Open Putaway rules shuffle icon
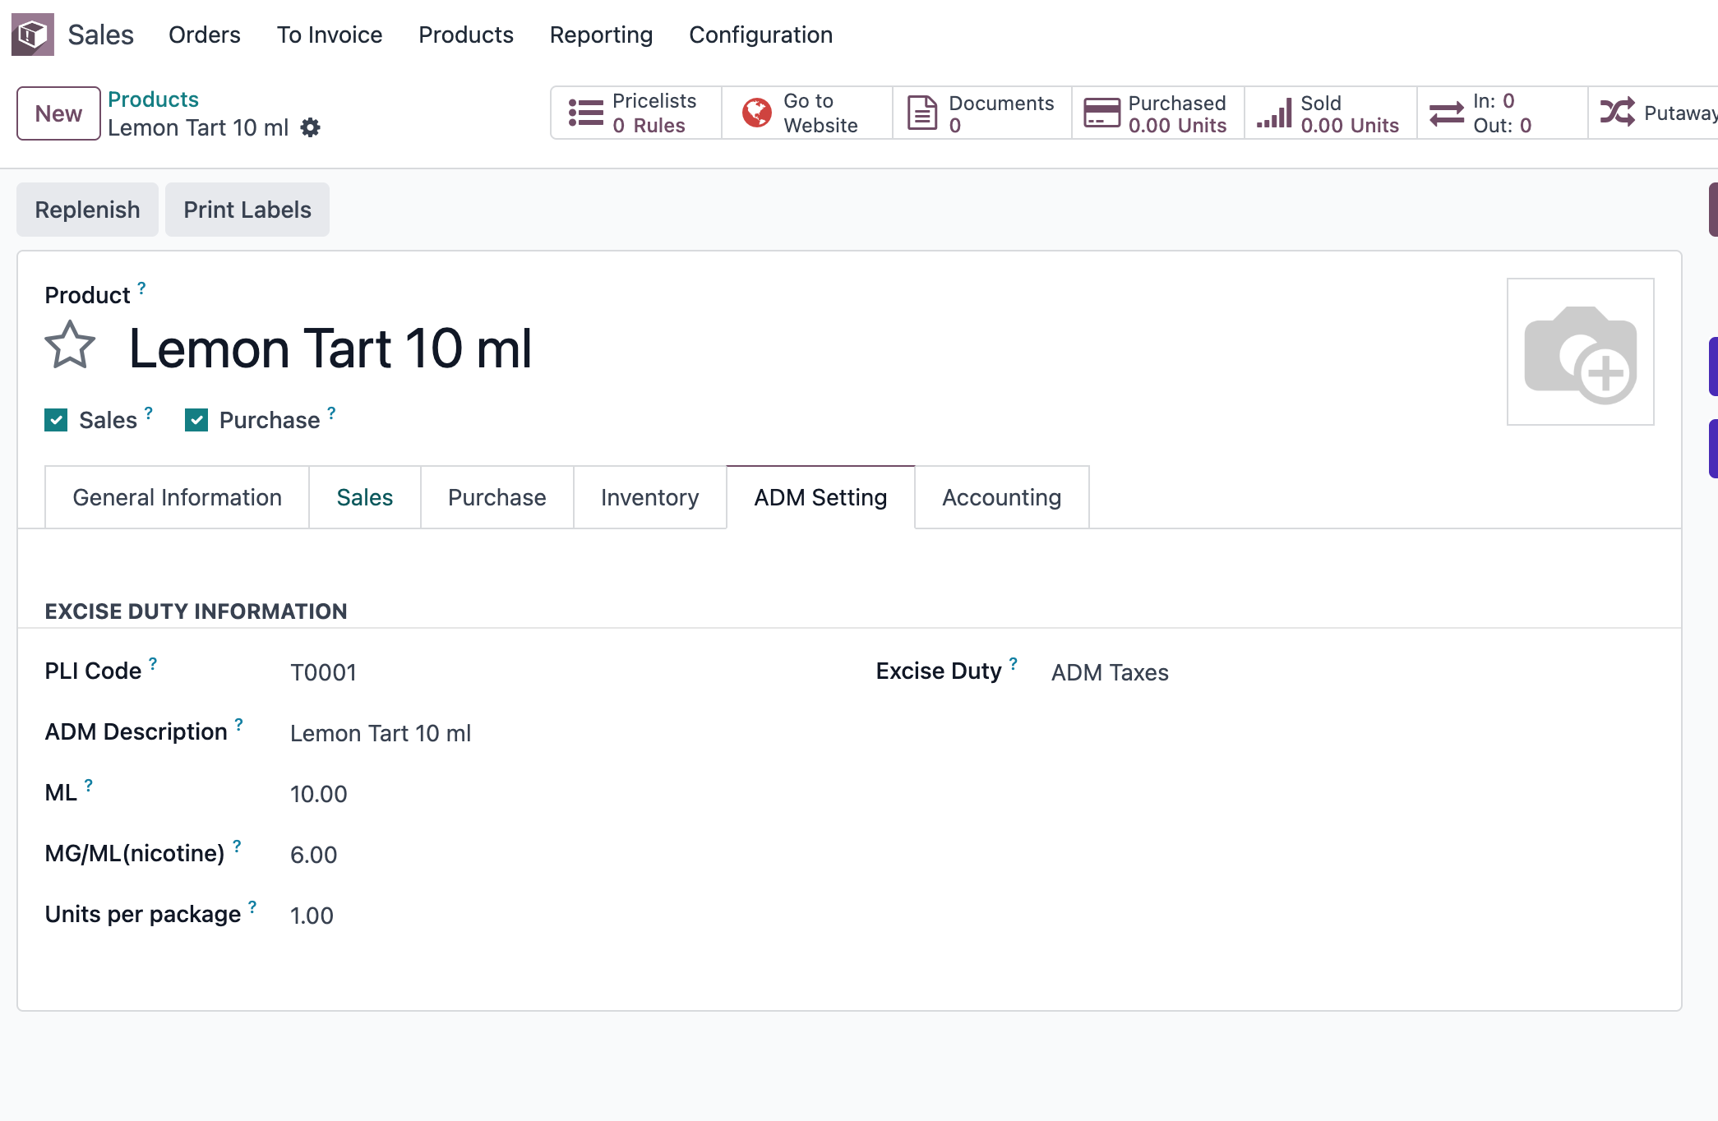1718x1121 pixels. coord(1617,113)
